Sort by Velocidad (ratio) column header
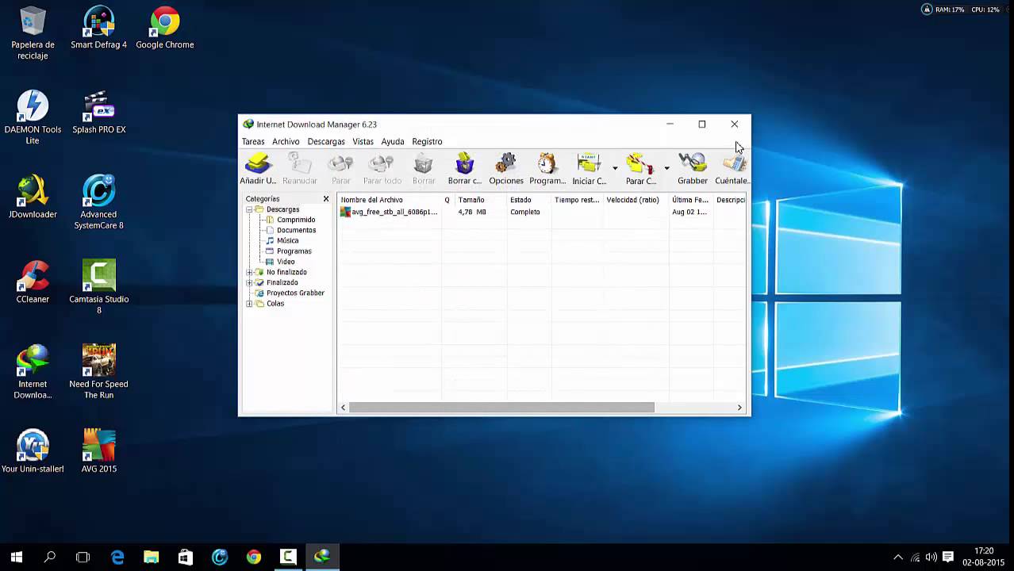The width and height of the screenshot is (1014, 571). 636,200
